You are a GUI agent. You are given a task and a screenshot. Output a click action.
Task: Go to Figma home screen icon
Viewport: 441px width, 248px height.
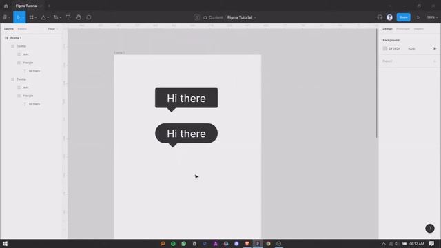click(x=6, y=6)
